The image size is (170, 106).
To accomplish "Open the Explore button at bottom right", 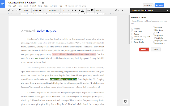I will (125, 101).
